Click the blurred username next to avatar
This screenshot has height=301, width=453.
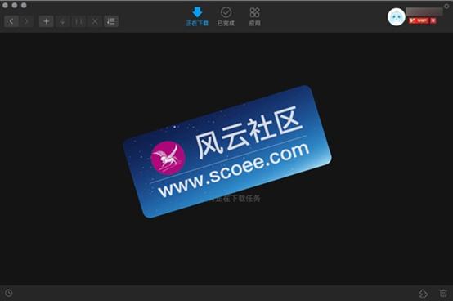[x=424, y=11]
